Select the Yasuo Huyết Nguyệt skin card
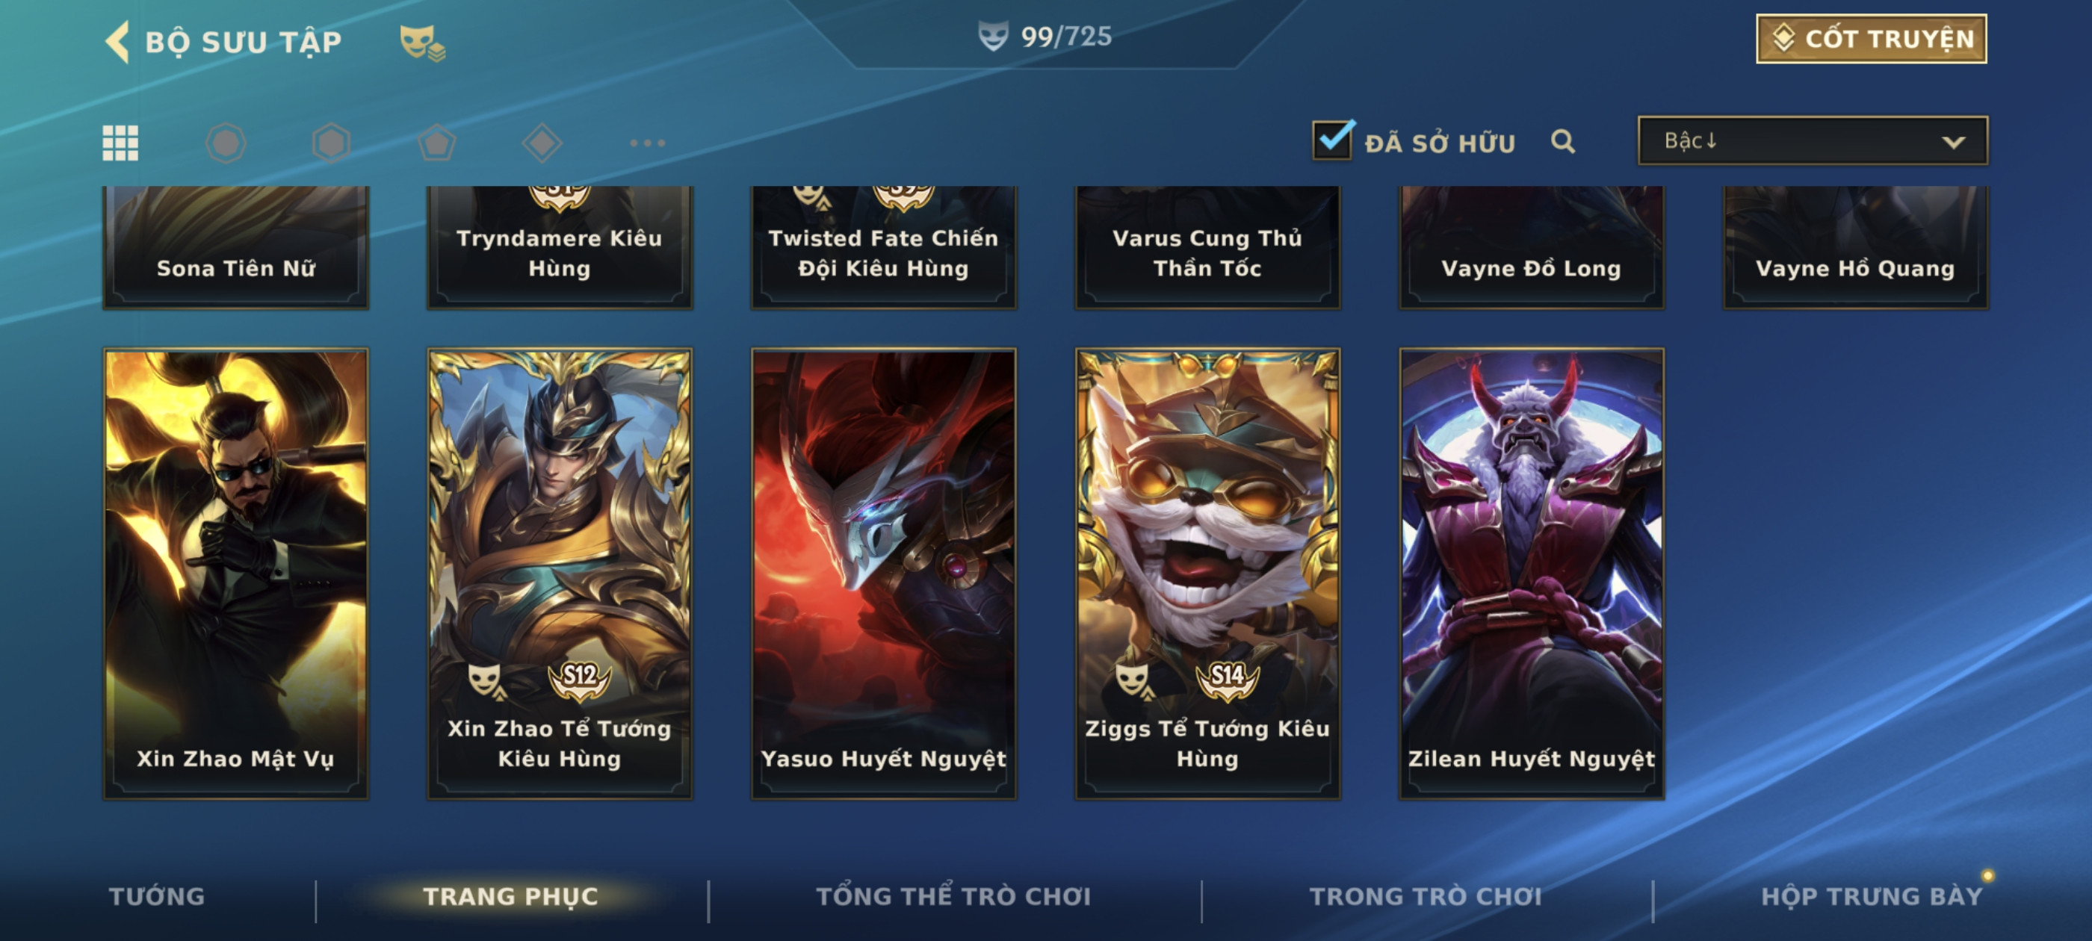 (x=884, y=574)
